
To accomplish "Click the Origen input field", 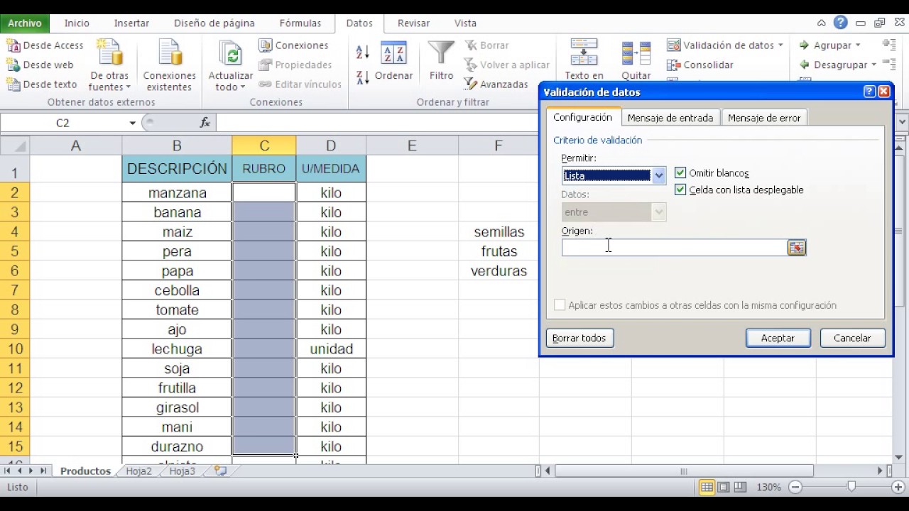I will (x=675, y=247).
